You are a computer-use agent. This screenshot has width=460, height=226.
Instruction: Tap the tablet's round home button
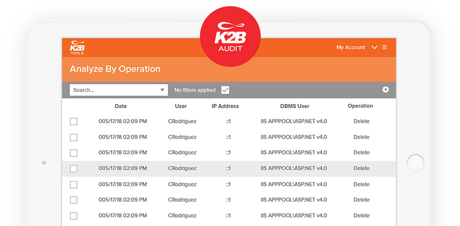point(415,162)
